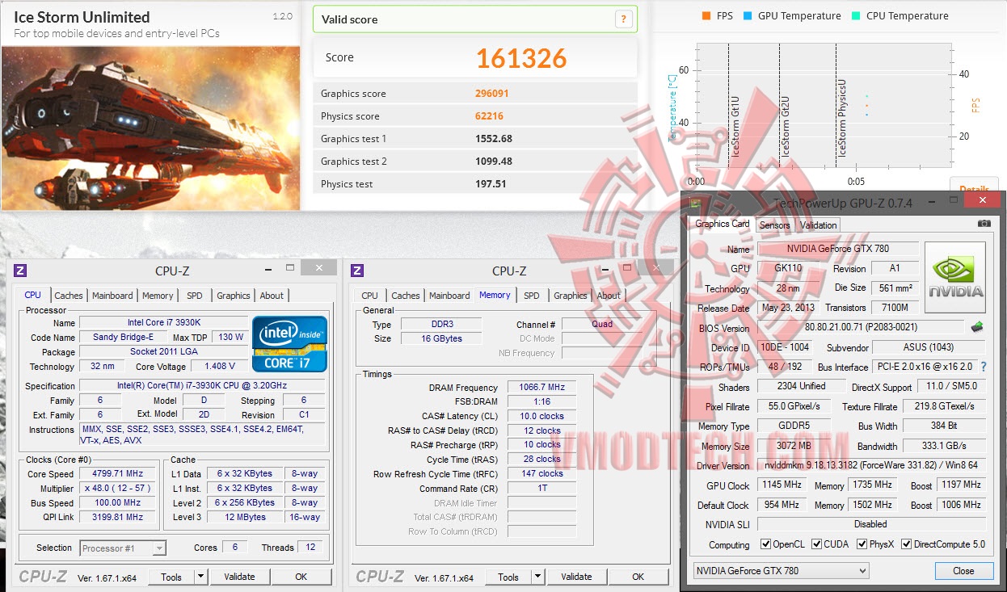Click the CAS# Latency 10.0 clocks value
This screenshot has width=1007, height=592.
(541, 417)
